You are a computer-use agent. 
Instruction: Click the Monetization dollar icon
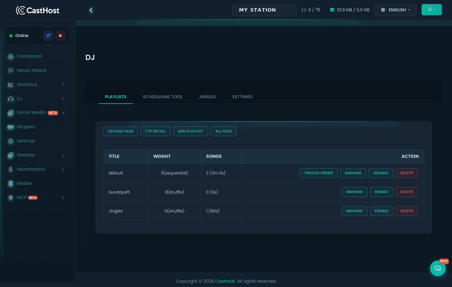(x=11, y=169)
